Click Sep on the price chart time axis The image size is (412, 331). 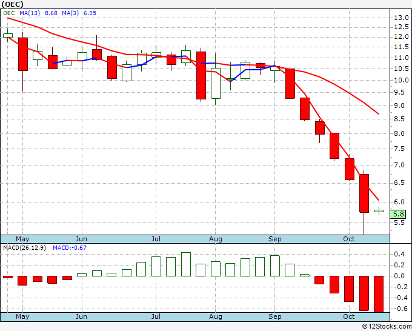pyautogui.click(x=275, y=239)
